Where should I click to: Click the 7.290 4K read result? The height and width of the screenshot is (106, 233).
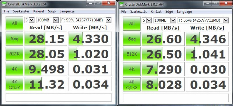pyautogui.click(x=163, y=69)
